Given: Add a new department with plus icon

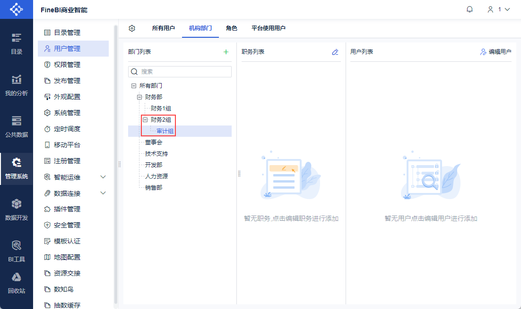Looking at the screenshot, I should [x=226, y=52].
